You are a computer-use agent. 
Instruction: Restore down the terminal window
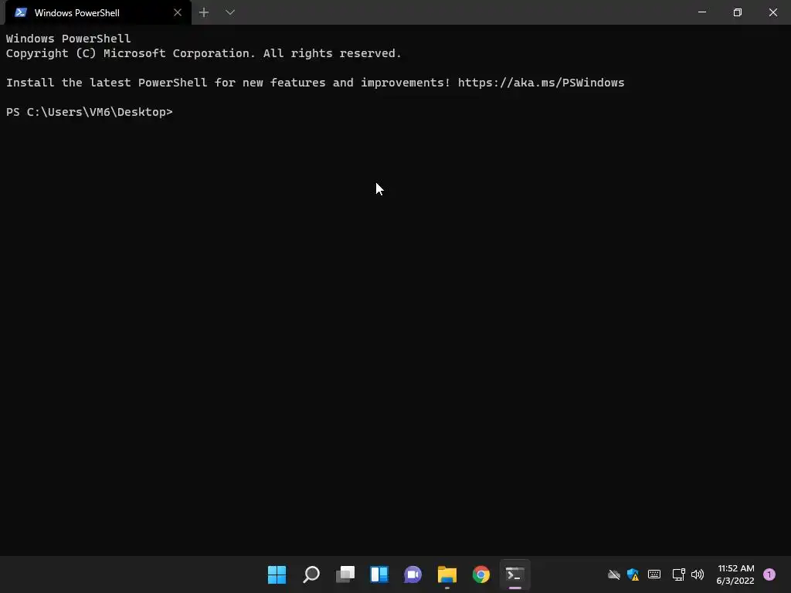(x=738, y=12)
